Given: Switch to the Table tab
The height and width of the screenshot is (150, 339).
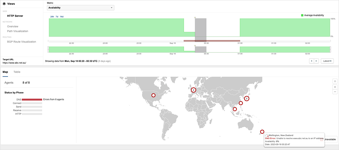Looking at the screenshot, I should coord(17,72).
